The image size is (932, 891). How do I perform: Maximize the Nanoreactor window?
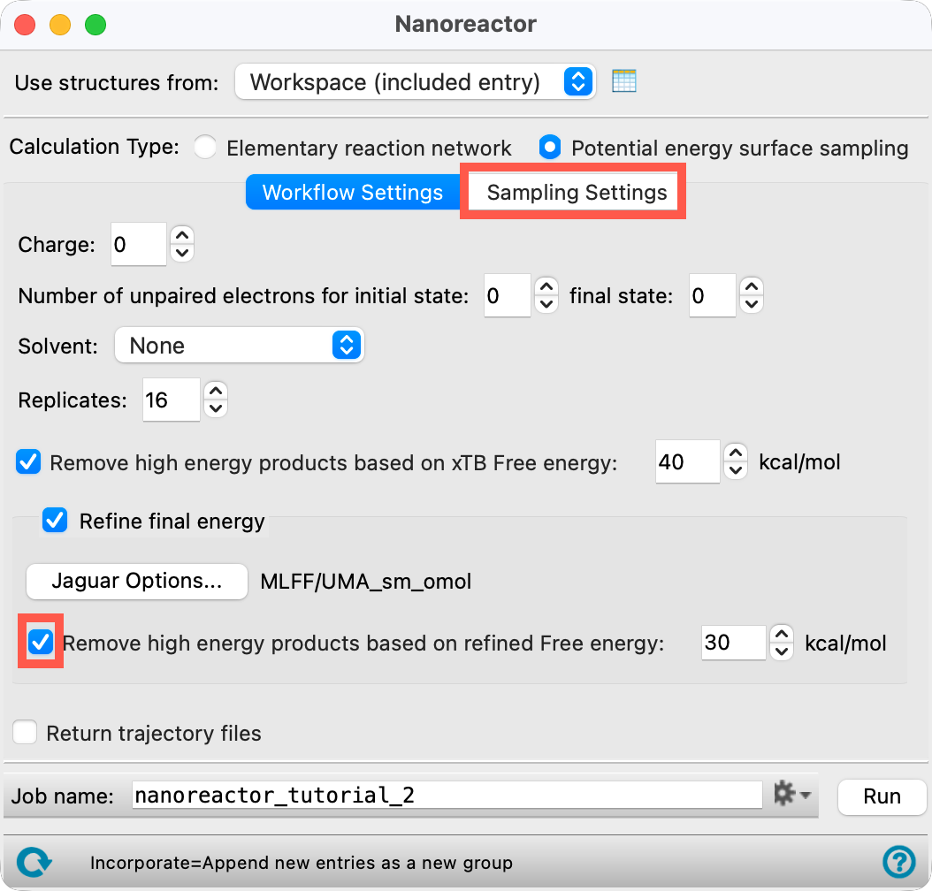[x=95, y=25]
